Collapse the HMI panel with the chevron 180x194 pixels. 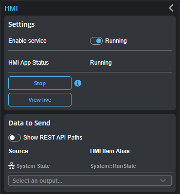[x=171, y=8]
